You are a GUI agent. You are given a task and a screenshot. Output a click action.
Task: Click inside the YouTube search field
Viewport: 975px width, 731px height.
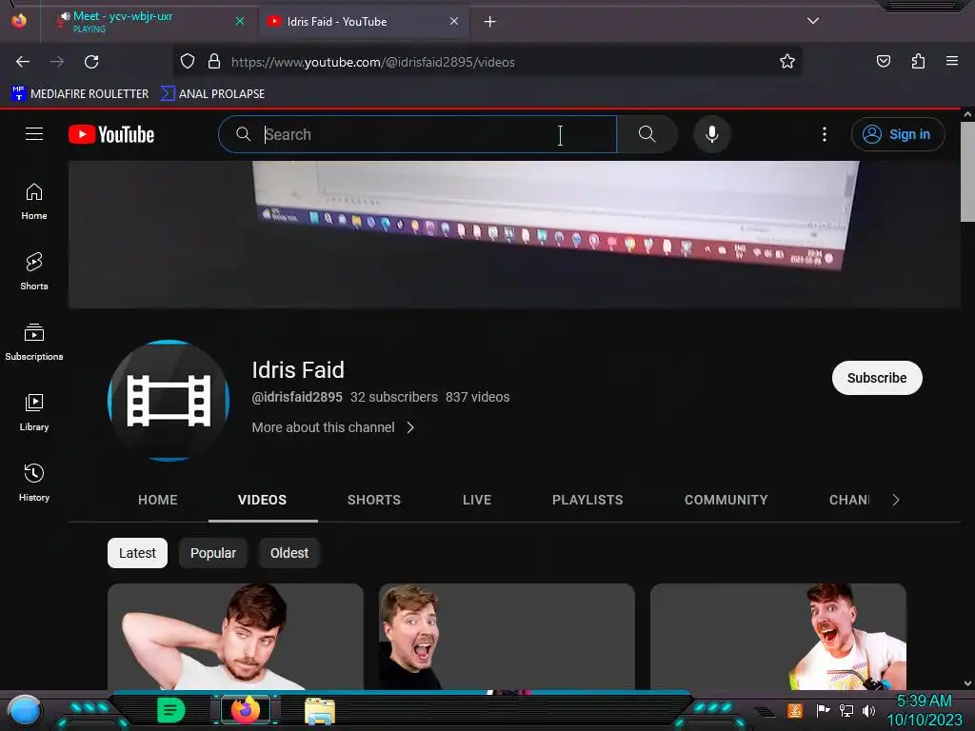click(418, 134)
